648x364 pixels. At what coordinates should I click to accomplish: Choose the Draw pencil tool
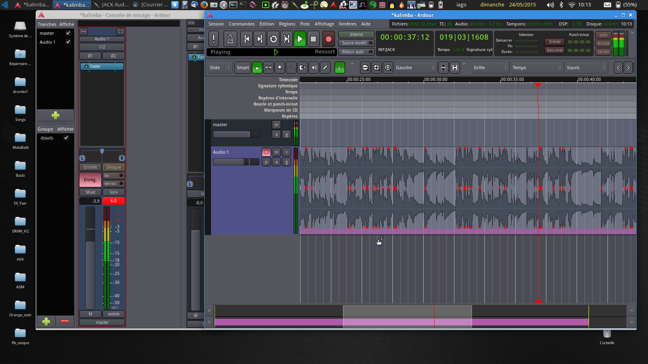(x=325, y=68)
